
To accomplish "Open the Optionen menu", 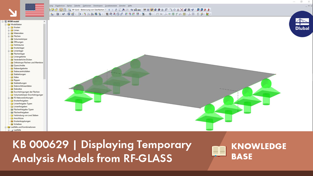I will click(87, 6).
